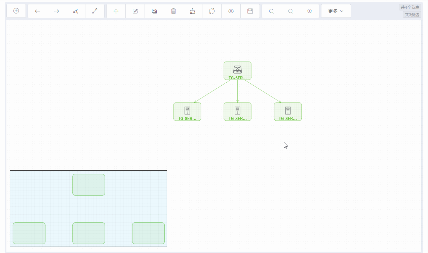
Task: Click the zoom in magnifier icon
Action: tap(310, 11)
